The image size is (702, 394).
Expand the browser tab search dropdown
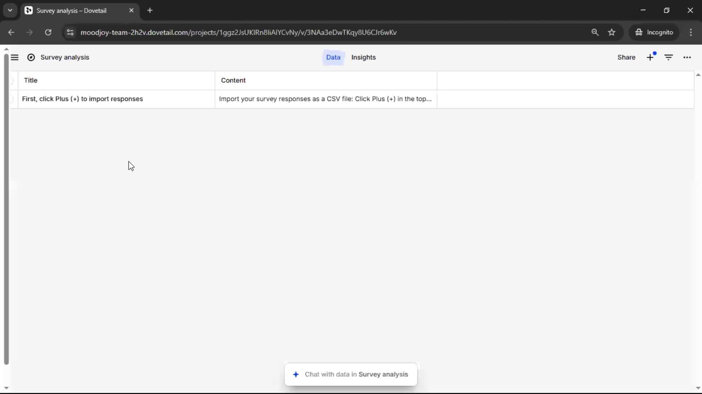[10, 10]
